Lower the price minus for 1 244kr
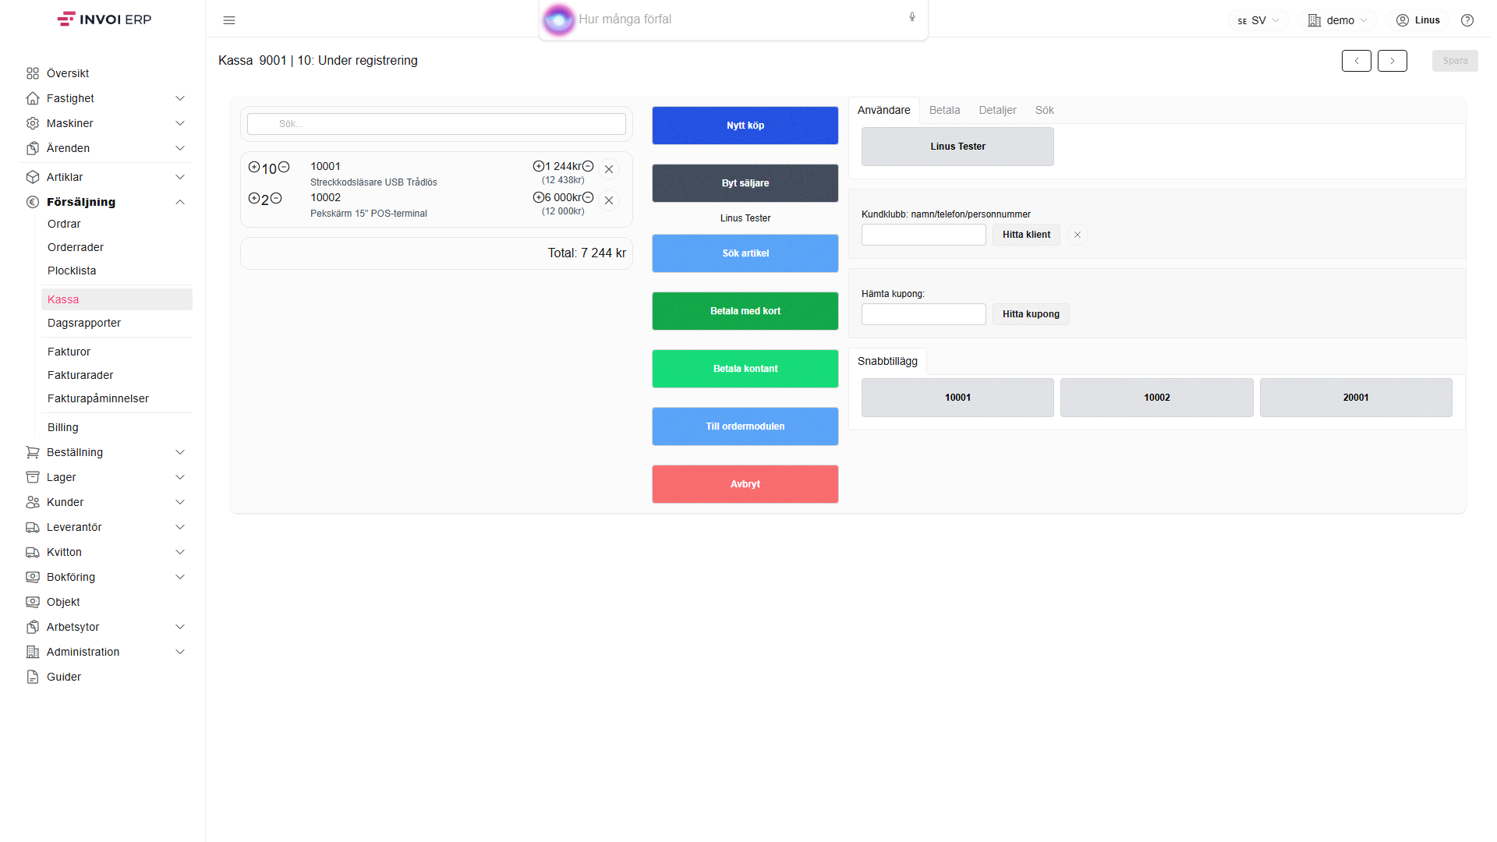1497x842 pixels. coord(588,166)
